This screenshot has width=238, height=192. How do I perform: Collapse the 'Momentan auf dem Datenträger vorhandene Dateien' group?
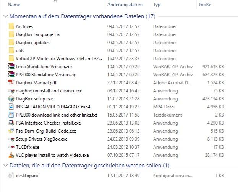pos(6,16)
